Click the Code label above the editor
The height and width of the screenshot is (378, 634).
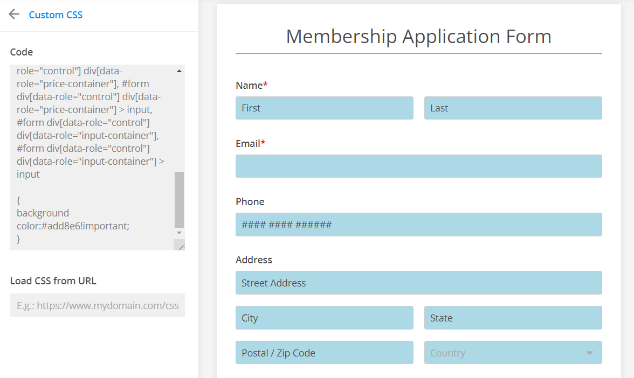(x=21, y=52)
